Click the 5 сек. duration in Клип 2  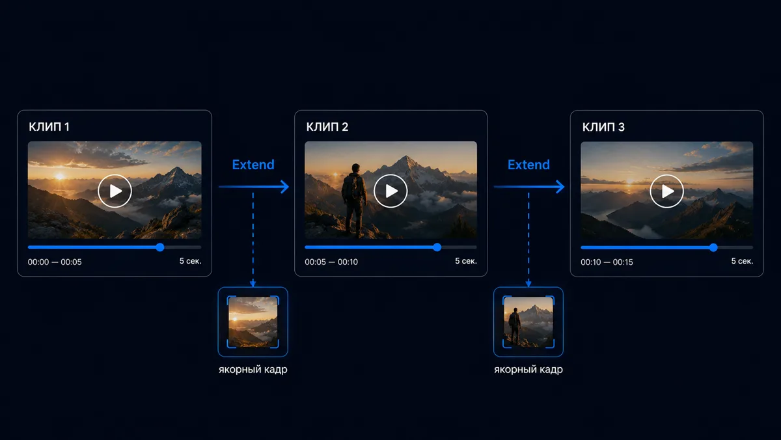[x=466, y=261]
